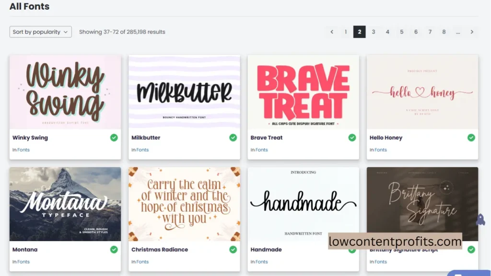Open Brave Treat font preview image
491x276 pixels.
click(303, 92)
